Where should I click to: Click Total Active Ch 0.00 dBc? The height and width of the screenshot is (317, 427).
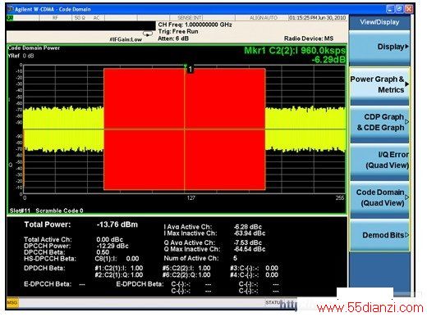point(109,239)
